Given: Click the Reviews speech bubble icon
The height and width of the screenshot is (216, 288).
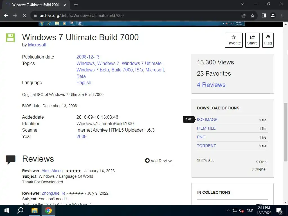Looking at the screenshot, I should [x=11, y=160].
